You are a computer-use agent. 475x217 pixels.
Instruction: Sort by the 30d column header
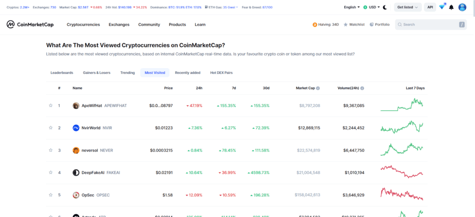(x=266, y=88)
